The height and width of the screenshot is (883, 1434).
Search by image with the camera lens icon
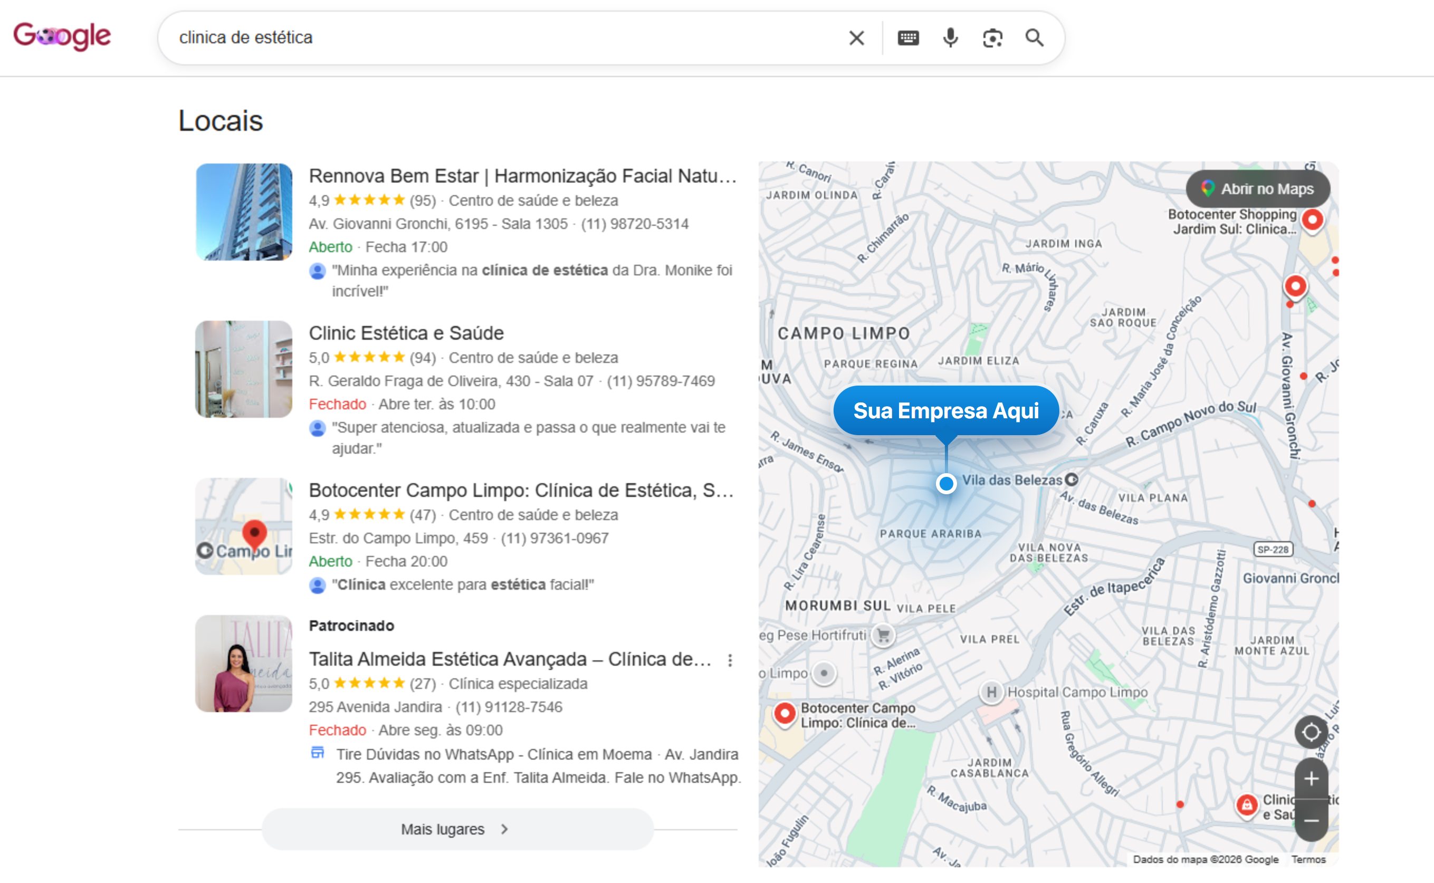[x=992, y=38]
